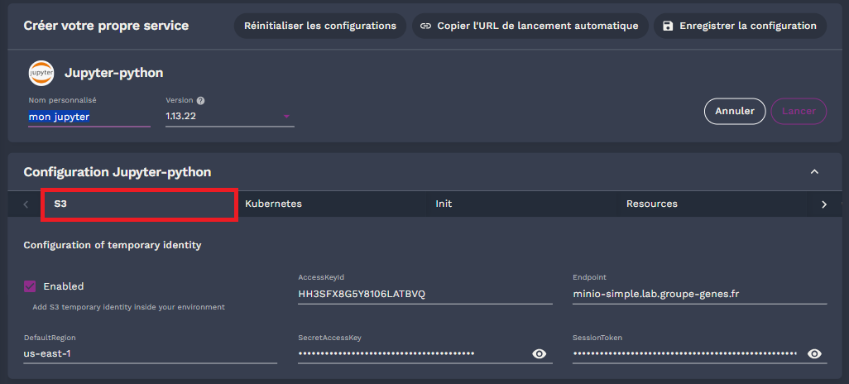Click the link icon beside Copier l'URL
Screen dimensions: 849x384
(x=425, y=26)
